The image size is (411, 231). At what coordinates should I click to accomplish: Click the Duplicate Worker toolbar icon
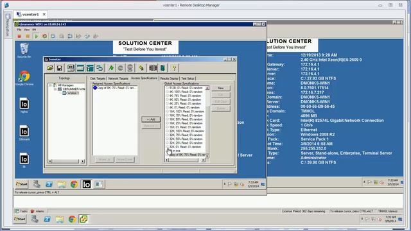100,68
